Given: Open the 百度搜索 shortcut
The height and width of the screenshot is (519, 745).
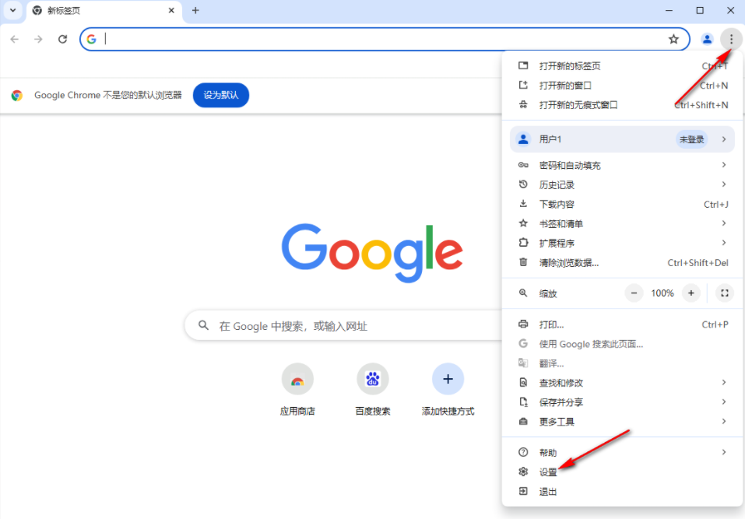Looking at the screenshot, I should (372, 389).
